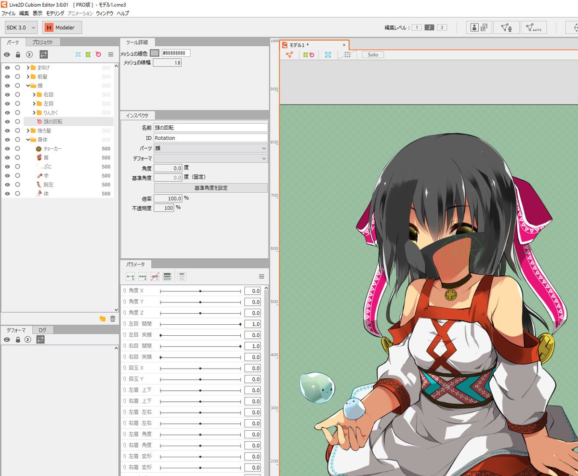The height and width of the screenshot is (476, 578).
Task: Click the trash delete icon below parts list
Action: pyautogui.click(x=113, y=318)
